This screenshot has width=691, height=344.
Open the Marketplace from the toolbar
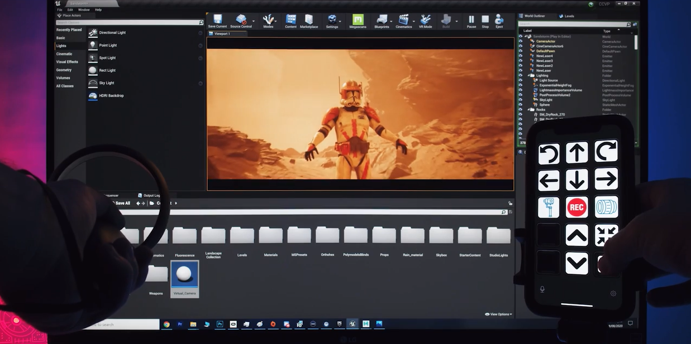[309, 21]
